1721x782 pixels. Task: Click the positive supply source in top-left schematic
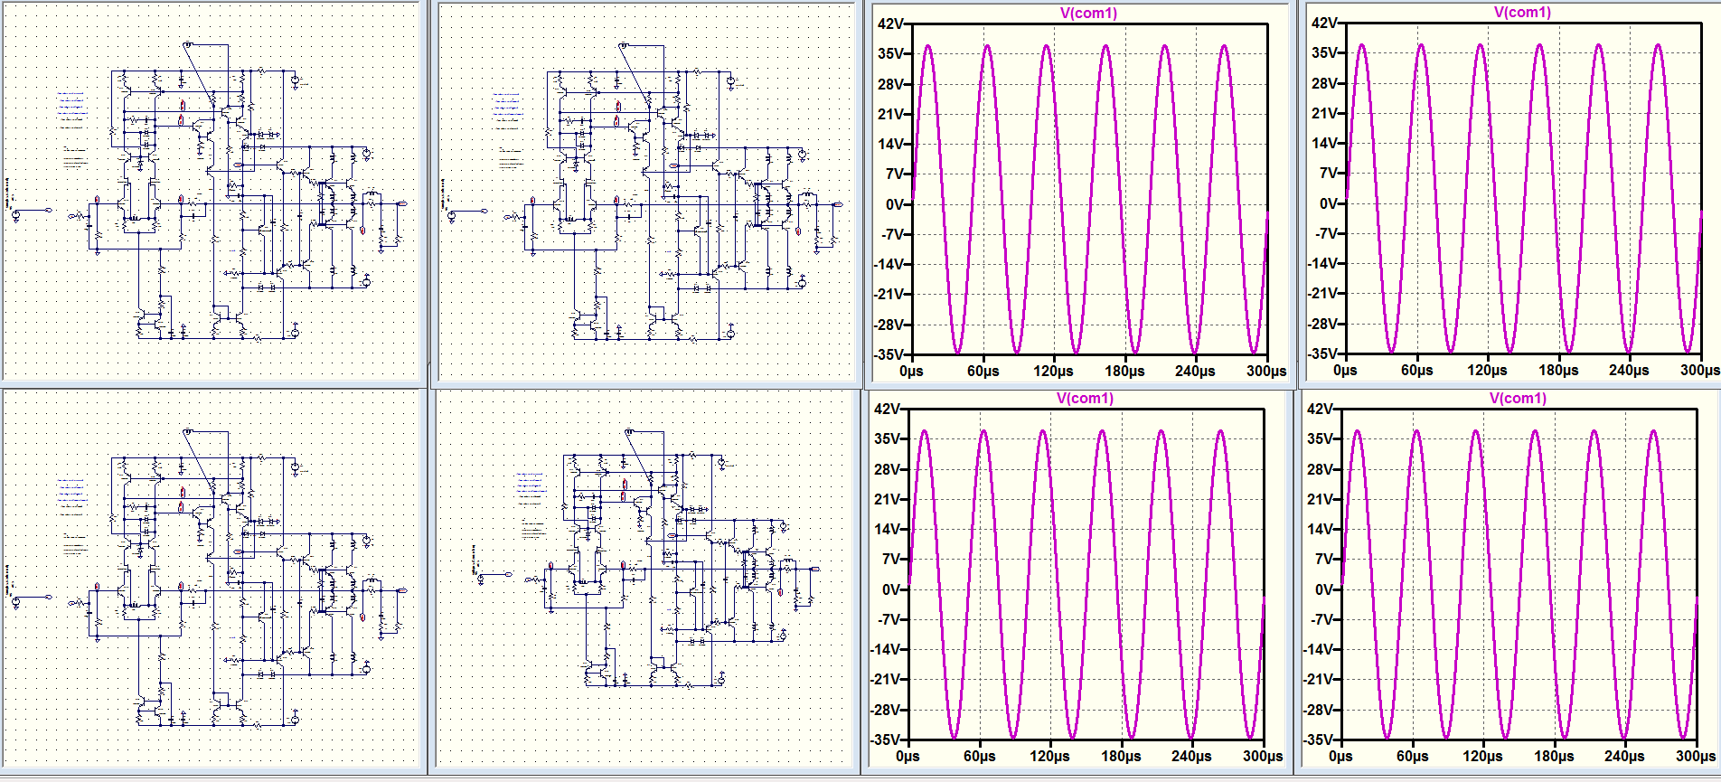pyautogui.click(x=295, y=80)
